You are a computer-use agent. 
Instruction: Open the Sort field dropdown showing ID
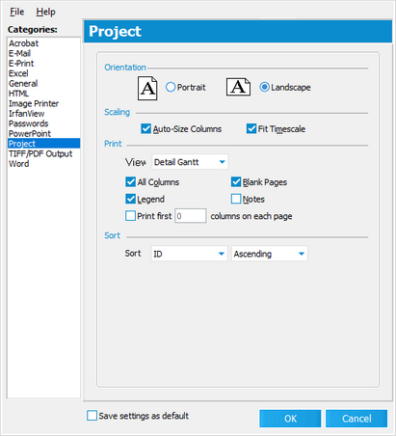point(189,254)
